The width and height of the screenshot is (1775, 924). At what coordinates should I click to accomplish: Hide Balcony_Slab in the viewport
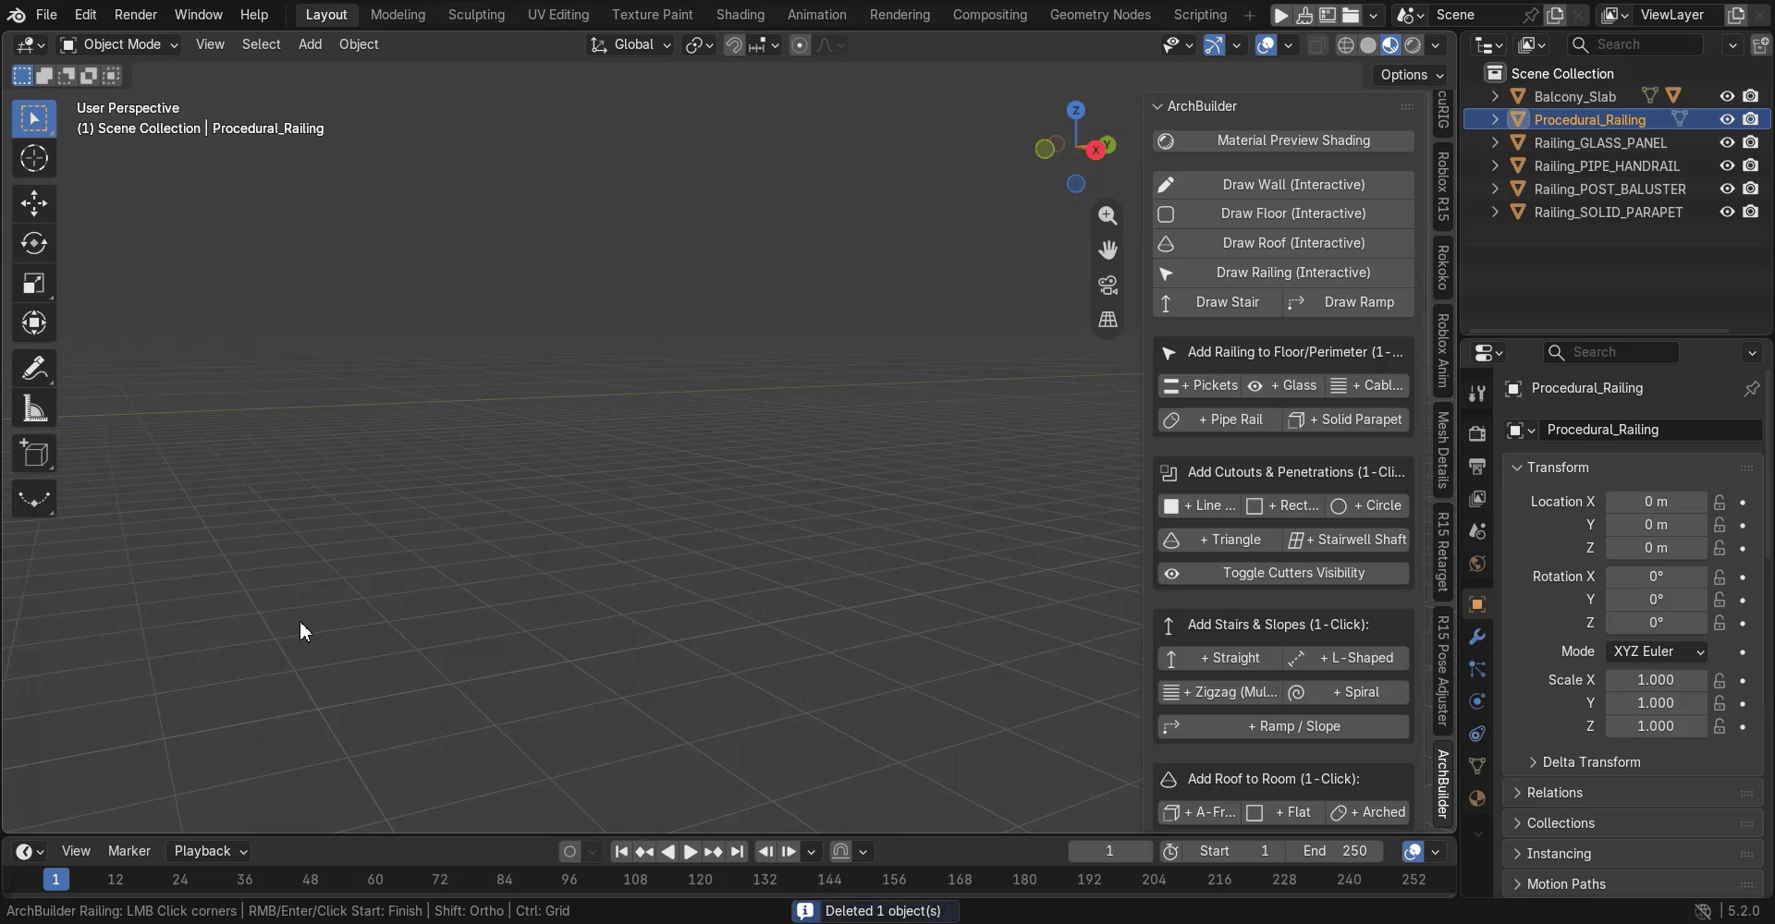1726,96
